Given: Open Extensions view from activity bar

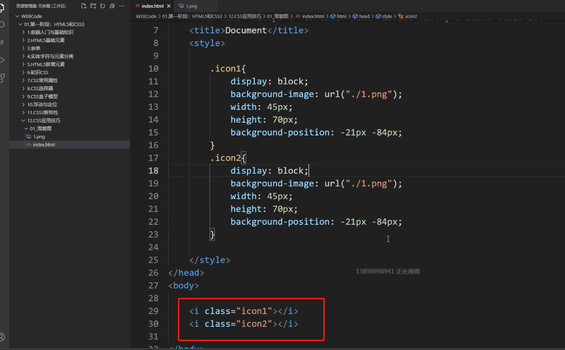Looking at the screenshot, I should click(x=2, y=78).
